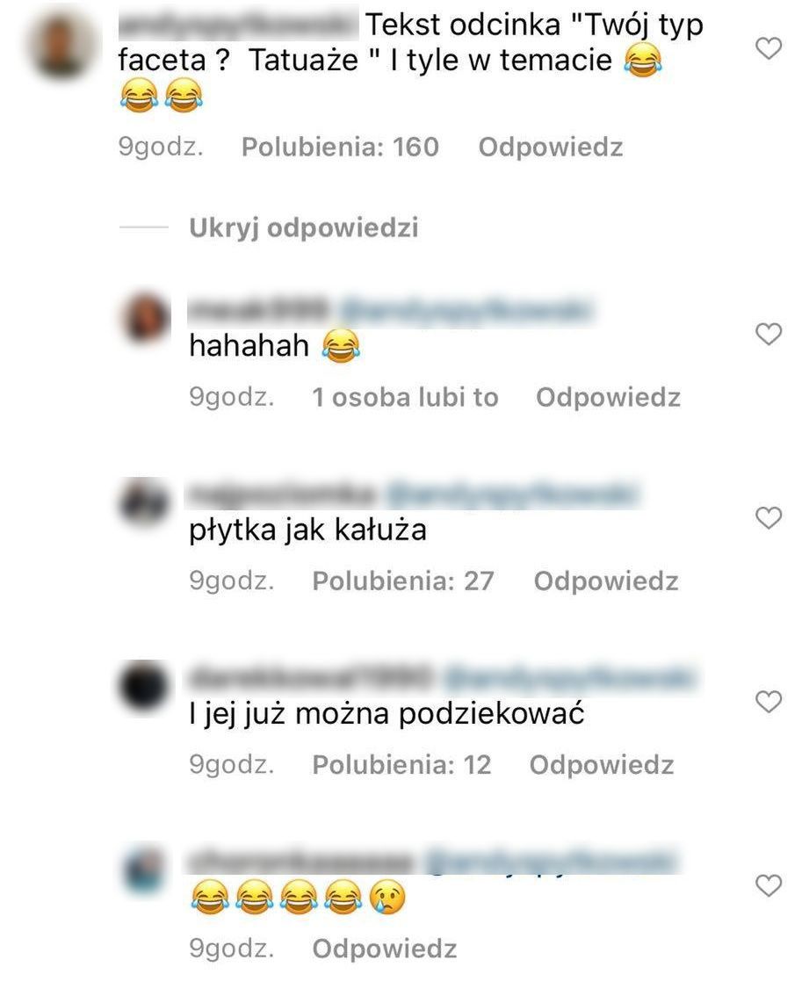Reply to the "hahahah" comment
This screenshot has height=1003, width=809.
[608, 397]
